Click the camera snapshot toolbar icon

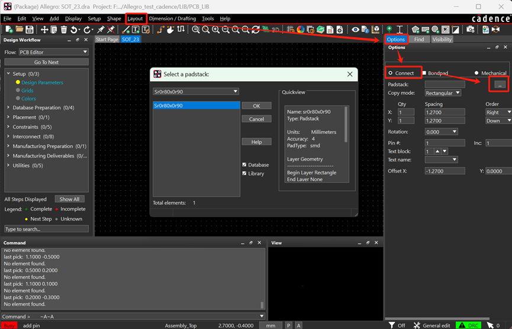470,30
